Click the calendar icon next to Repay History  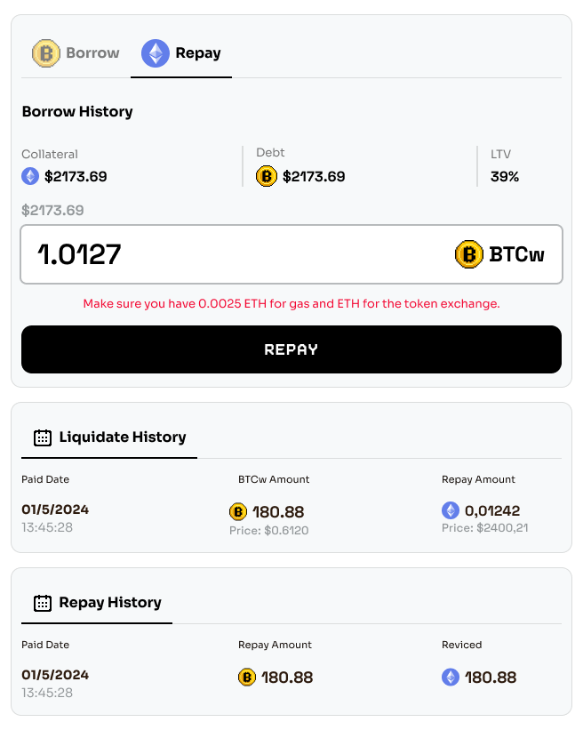pyautogui.click(x=43, y=603)
